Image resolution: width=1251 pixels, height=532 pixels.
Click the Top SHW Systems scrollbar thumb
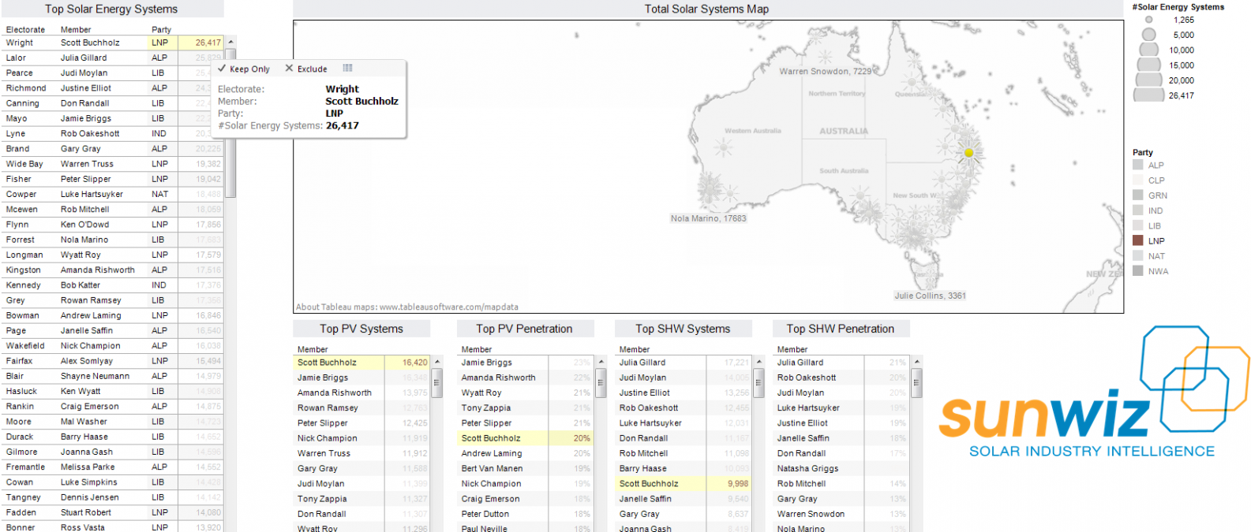758,382
